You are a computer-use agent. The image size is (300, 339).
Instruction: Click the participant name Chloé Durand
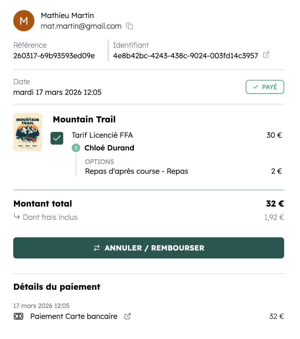[x=109, y=148]
